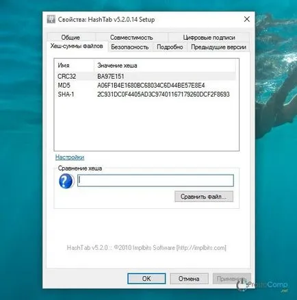Focus the hash comparison input field
The image size is (297, 300).
[x=155, y=181]
